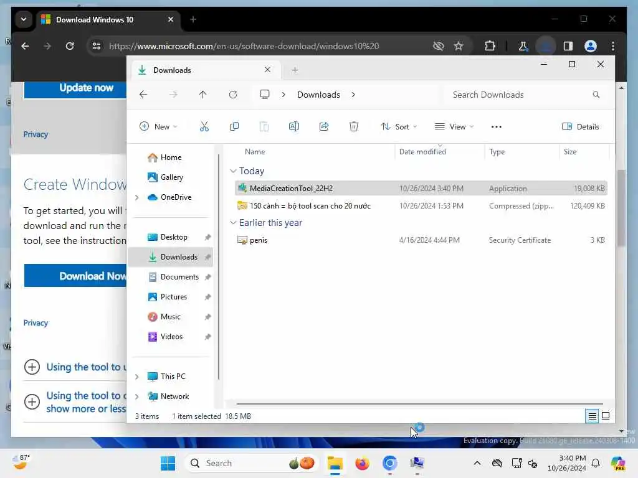Collapse the Today group

pos(233,171)
